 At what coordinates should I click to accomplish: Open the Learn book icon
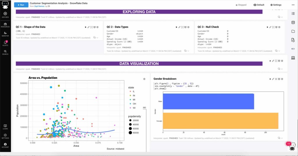[5, 127]
